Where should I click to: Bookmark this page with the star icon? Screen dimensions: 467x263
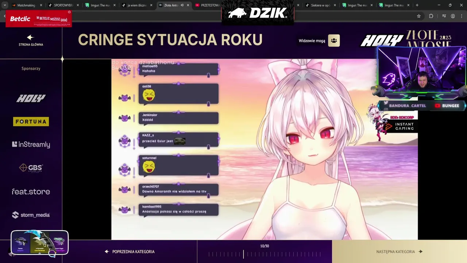[x=419, y=16]
